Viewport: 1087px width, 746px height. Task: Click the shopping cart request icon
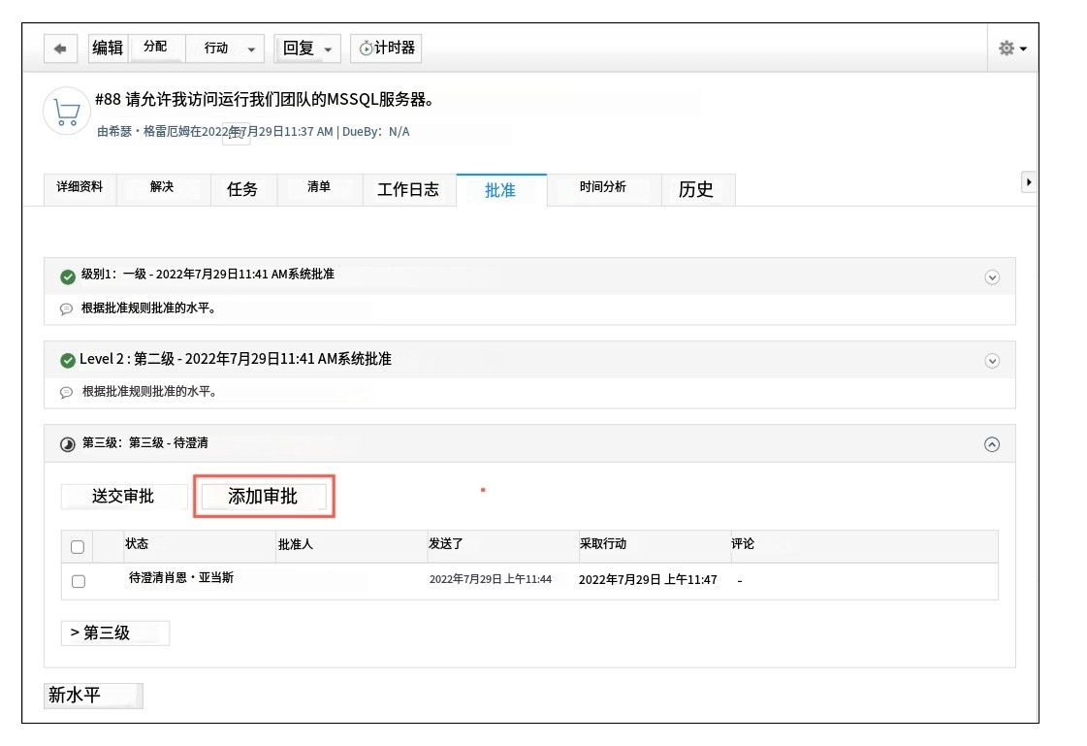click(66, 112)
